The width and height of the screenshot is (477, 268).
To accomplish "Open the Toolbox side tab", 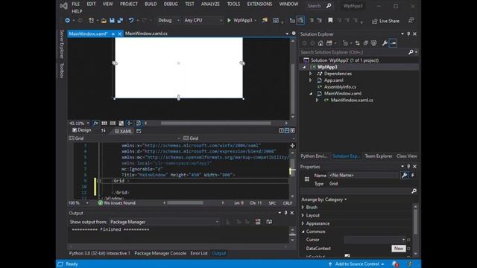I will 62,70.
